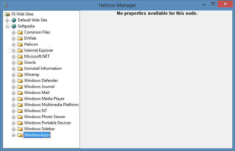Image resolution: width=235 pixels, height=151 pixels.
Task: Expand the Windows Multimedia Platform folder
Action: tap(13, 105)
